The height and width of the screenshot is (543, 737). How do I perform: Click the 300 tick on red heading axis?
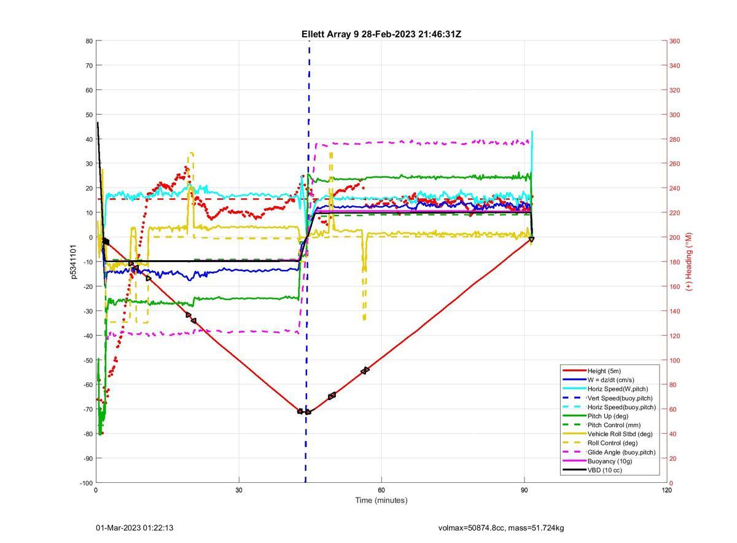pos(675,115)
